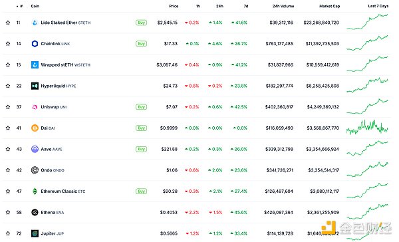Click the Uniswap unicorn icon

click(x=35, y=107)
